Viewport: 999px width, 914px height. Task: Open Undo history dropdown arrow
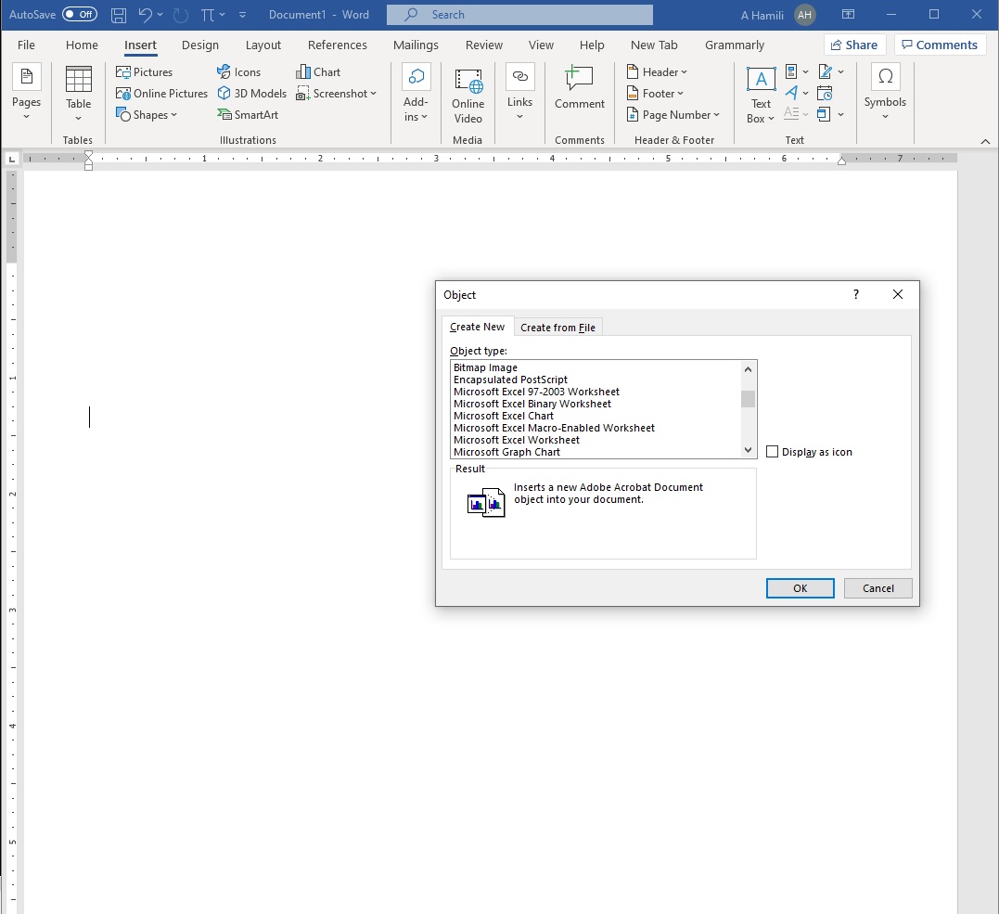coord(160,15)
